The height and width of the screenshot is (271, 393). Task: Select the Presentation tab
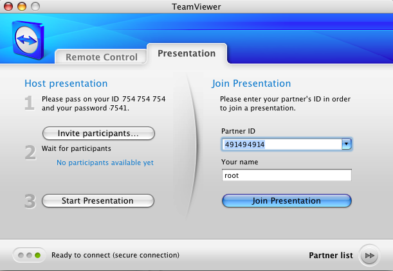[x=187, y=53]
